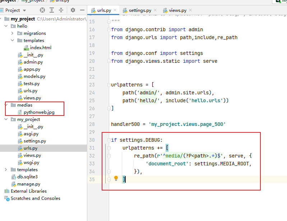Screen dimensions: 287x221
Task: Select models.py file in the tree
Action: coord(32,76)
